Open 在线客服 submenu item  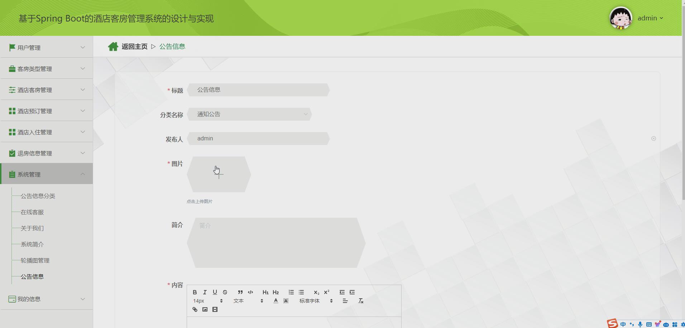point(32,212)
